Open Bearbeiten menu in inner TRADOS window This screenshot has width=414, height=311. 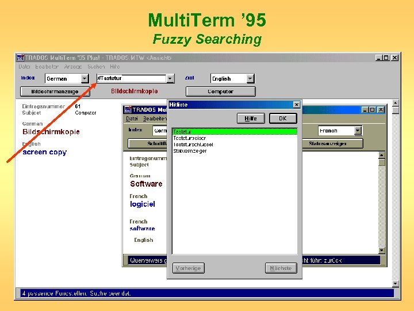coord(155,119)
